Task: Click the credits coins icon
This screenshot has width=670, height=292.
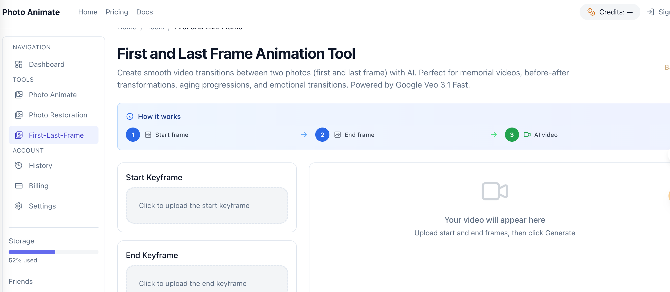Action: point(591,12)
